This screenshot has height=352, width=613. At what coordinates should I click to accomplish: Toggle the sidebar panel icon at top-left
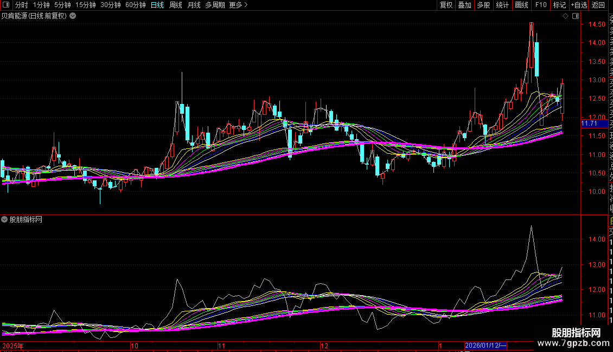click(6, 5)
